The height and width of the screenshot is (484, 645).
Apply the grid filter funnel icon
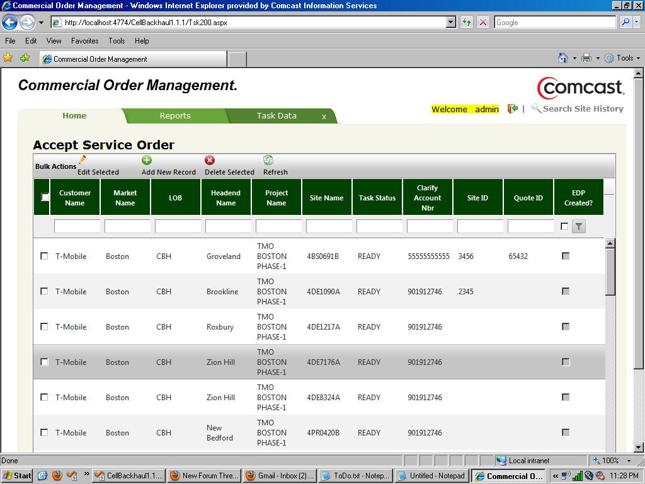click(x=579, y=226)
